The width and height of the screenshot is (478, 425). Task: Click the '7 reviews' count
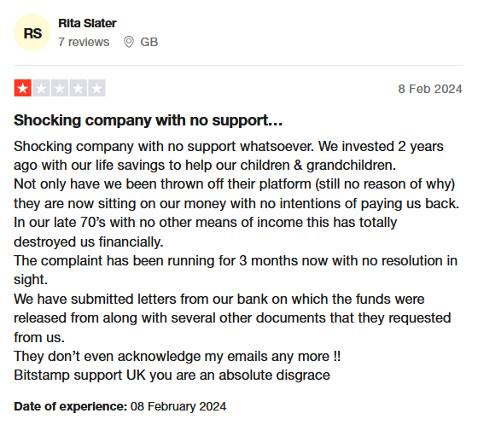(x=84, y=42)
